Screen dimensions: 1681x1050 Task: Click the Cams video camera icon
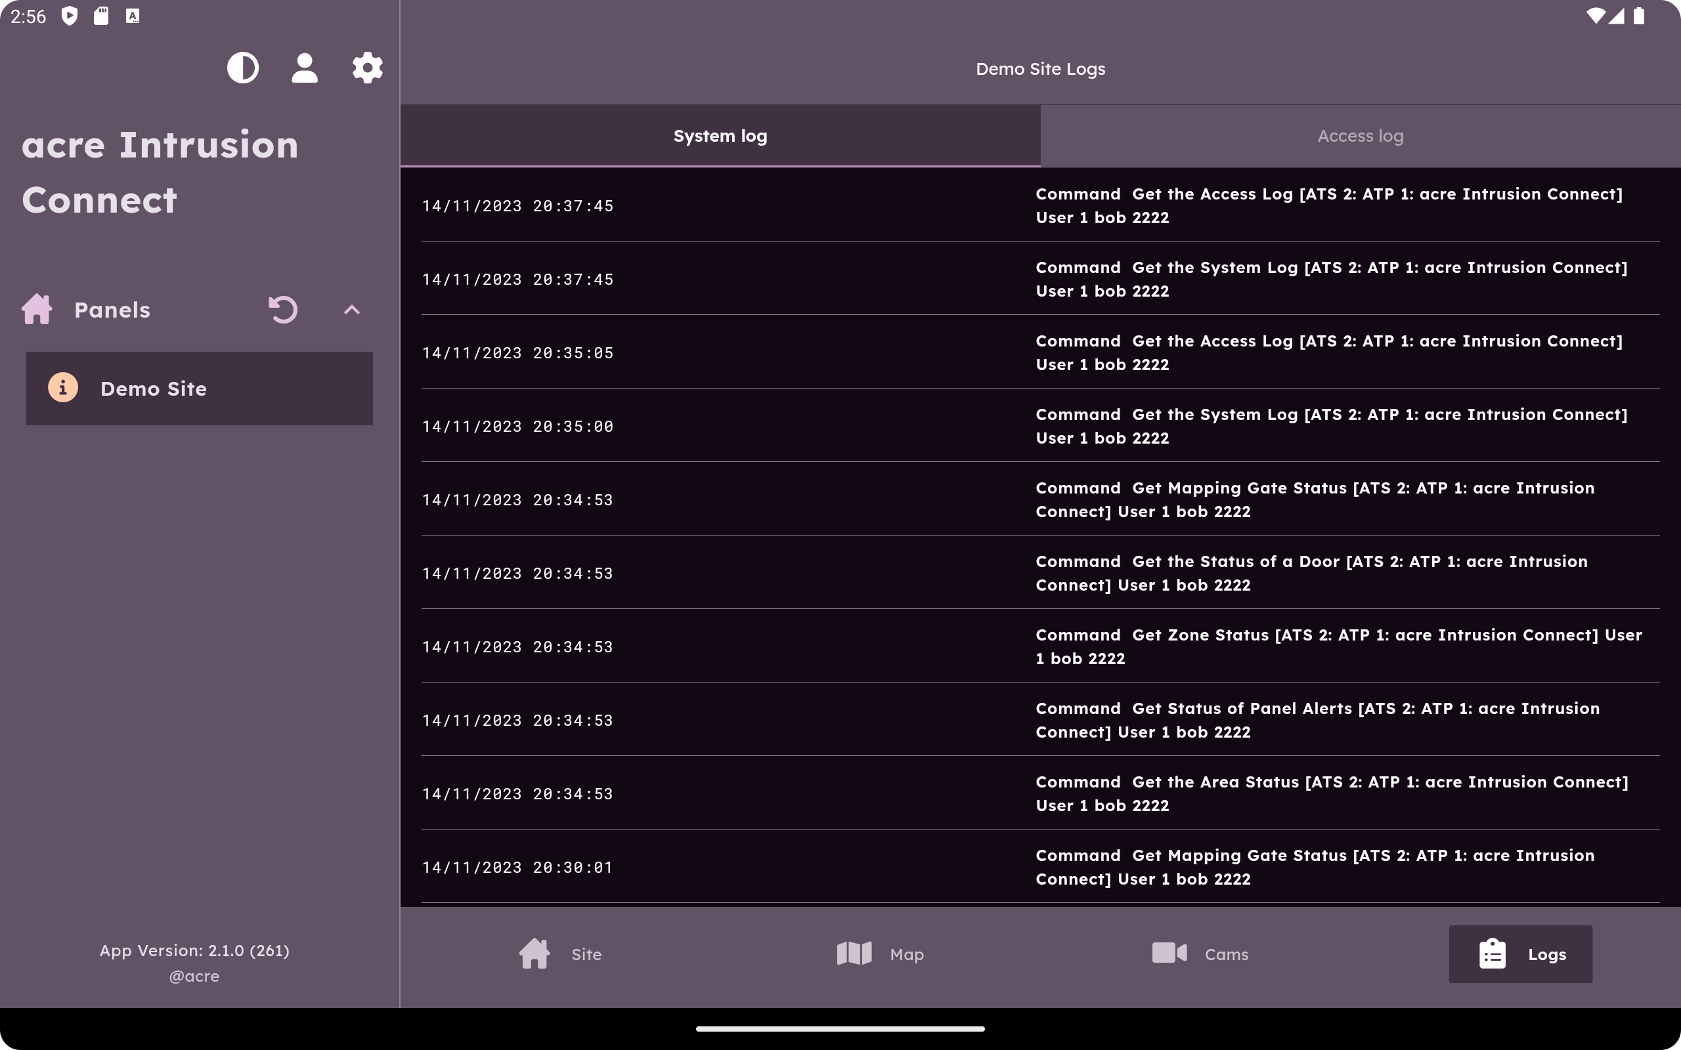[x=1169, y=953]
